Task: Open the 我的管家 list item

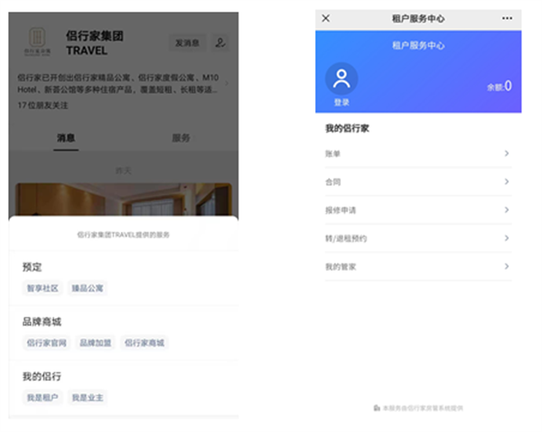Action: coord(417,267)
